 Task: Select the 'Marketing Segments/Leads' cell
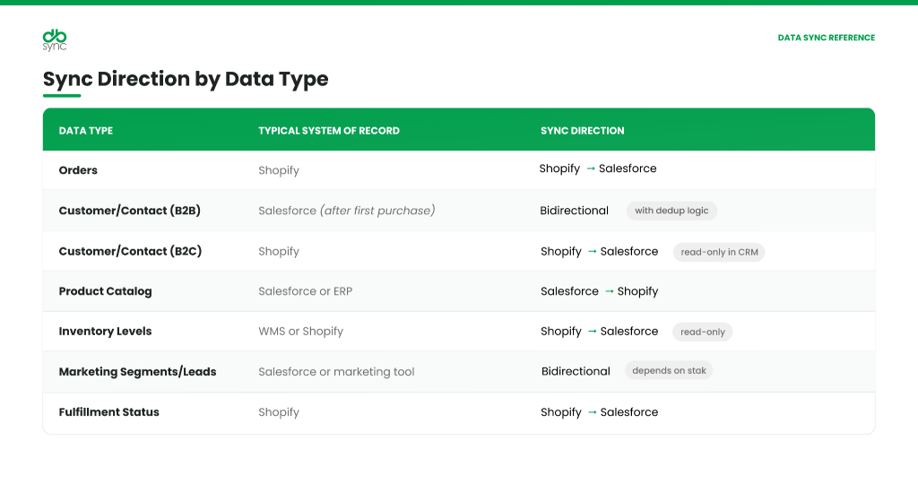137,372
